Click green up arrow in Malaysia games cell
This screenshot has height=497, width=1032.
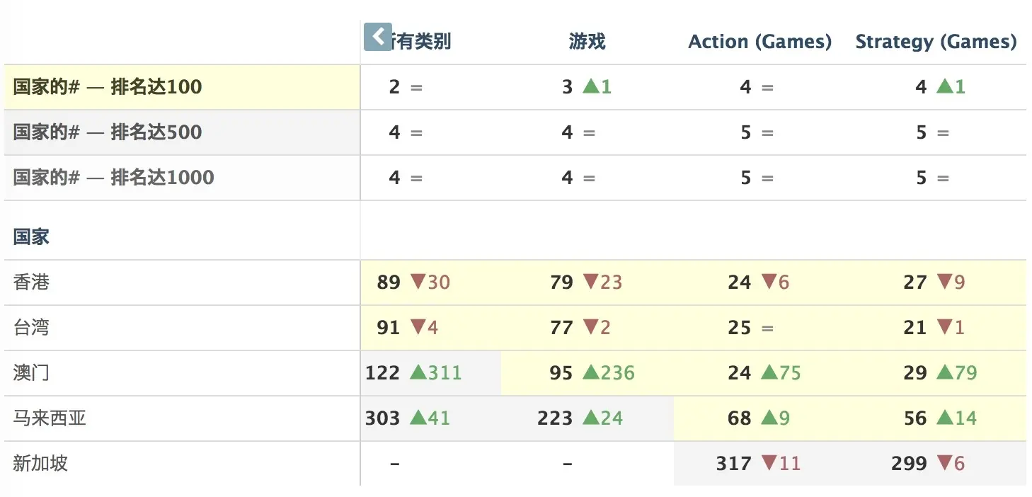pyautogui.click(x=591, y=418)
